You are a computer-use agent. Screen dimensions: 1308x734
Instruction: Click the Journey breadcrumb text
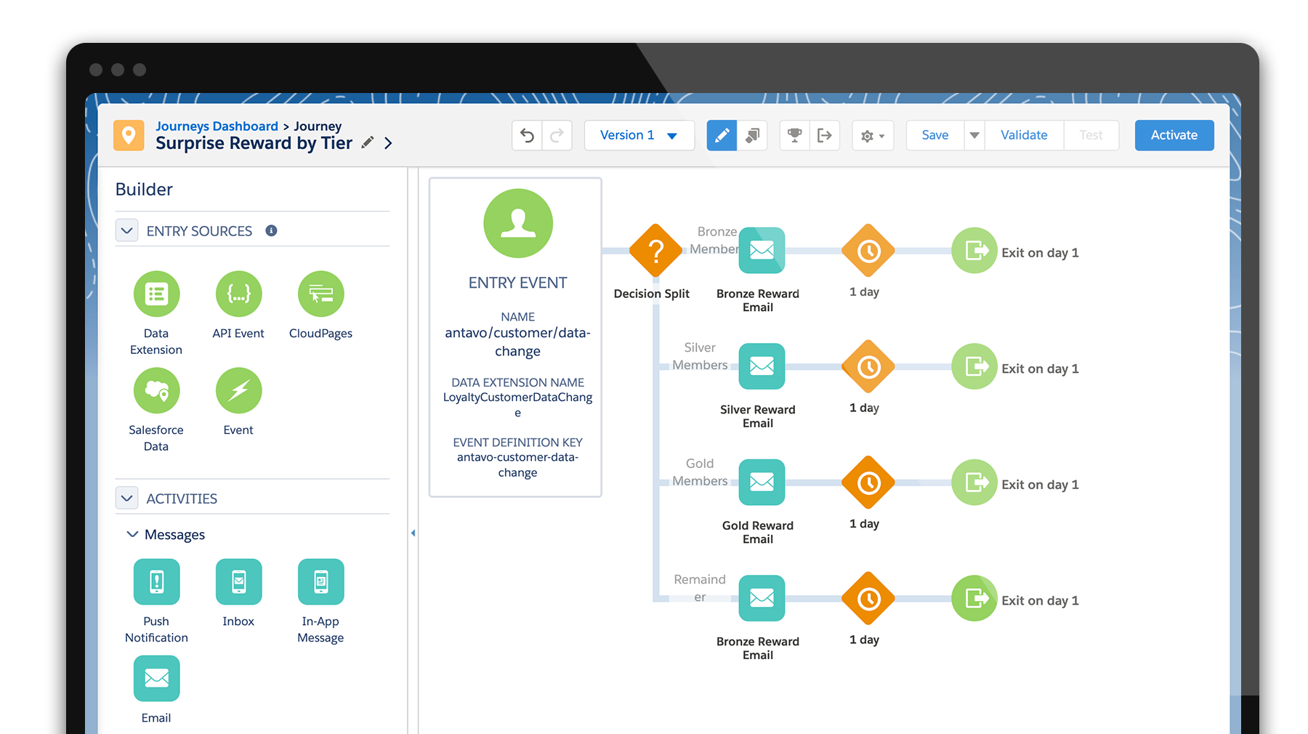(318, 126)
